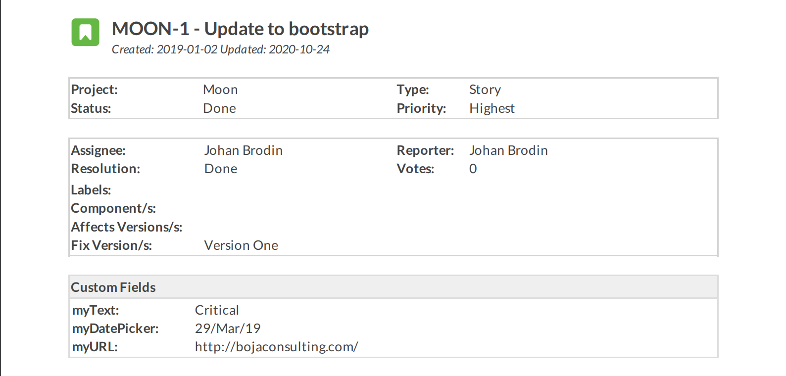786x376 pixels.
Task: Click the Resolution value Done
Action: tap(221, 169)
